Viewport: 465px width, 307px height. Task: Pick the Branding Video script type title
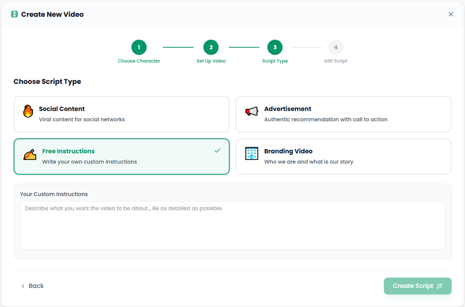coord(288,151)
